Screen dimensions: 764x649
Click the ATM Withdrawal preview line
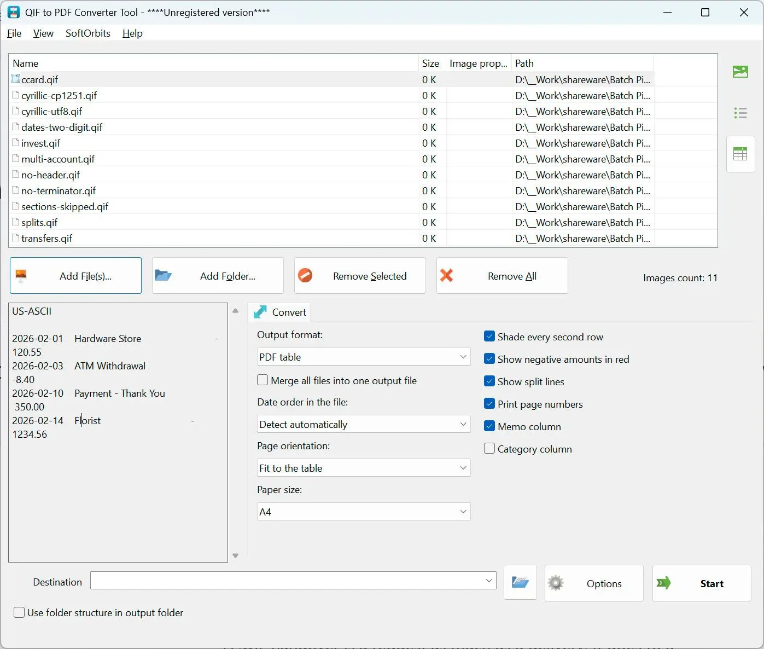point(110,366)
